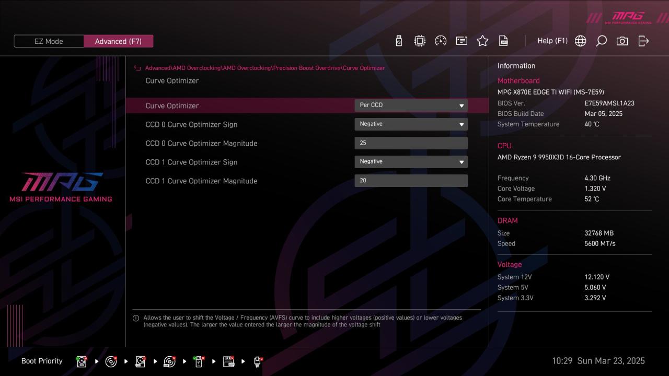The width and height of the screenshot is (669, 376).
Task: Click the System 3.3V value 3.292 V
Action: coord(595,298)
